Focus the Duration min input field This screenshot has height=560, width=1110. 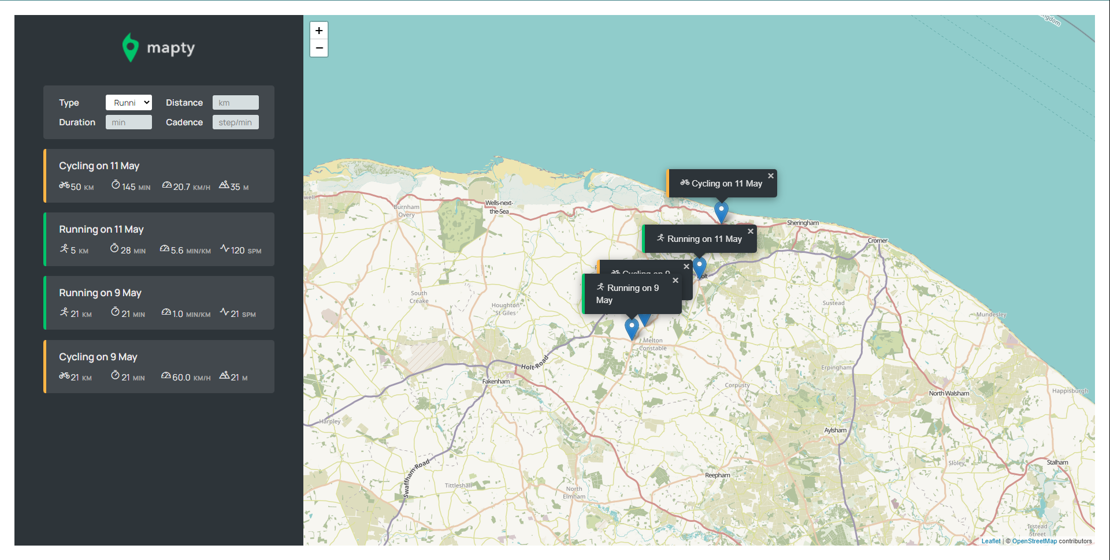[x=129, y=122]
